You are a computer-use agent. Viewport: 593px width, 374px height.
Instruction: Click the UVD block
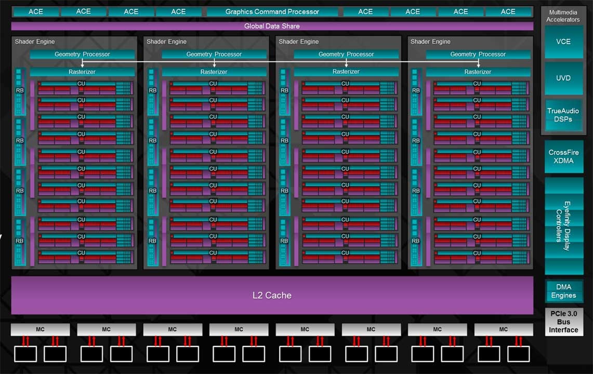tap(563, 78)
